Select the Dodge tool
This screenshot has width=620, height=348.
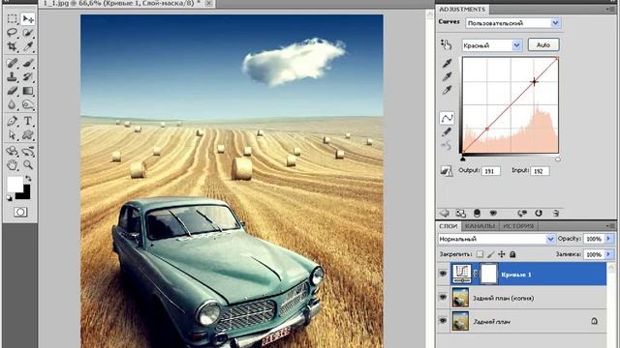point(28,104)
